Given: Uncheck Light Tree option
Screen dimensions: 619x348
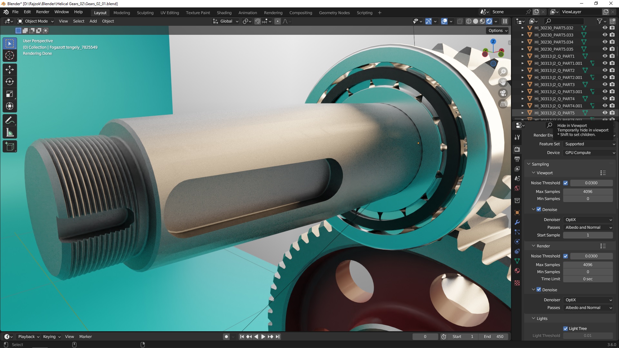Looking at the screenshot, I should (565, 329).
